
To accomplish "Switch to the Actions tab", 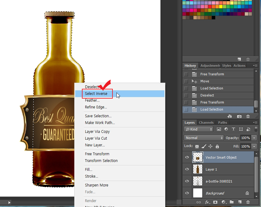I will click(x=239, y=66).
